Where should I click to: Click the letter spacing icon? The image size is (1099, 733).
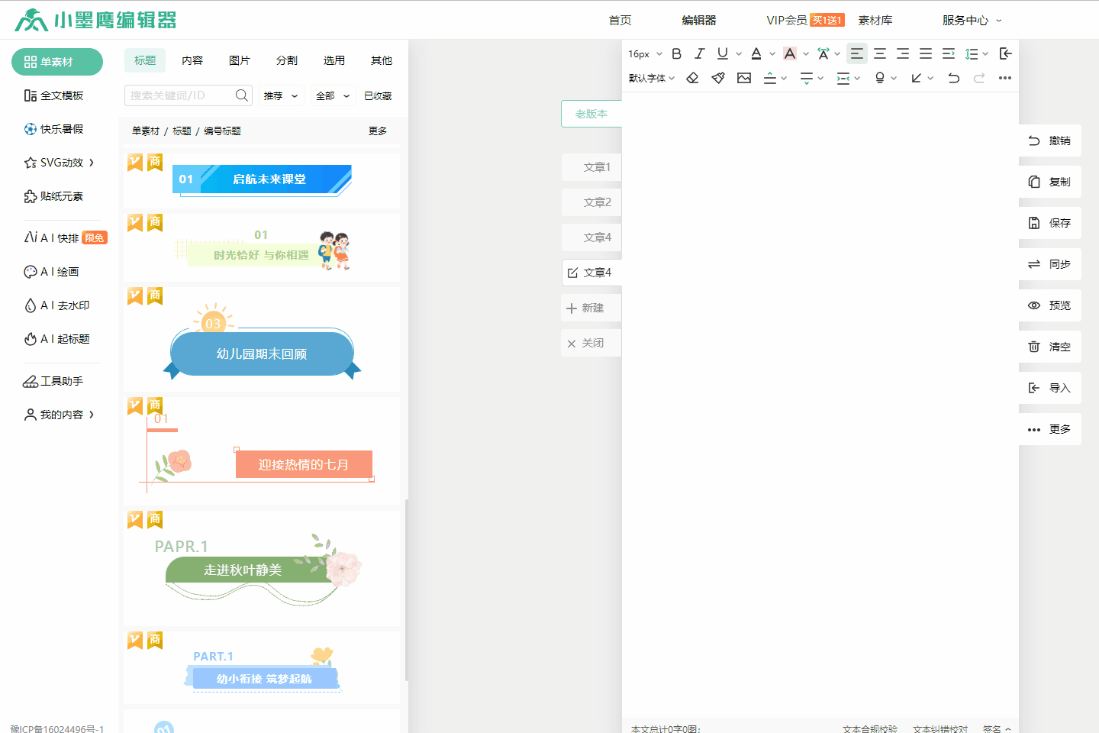point(823,53)
